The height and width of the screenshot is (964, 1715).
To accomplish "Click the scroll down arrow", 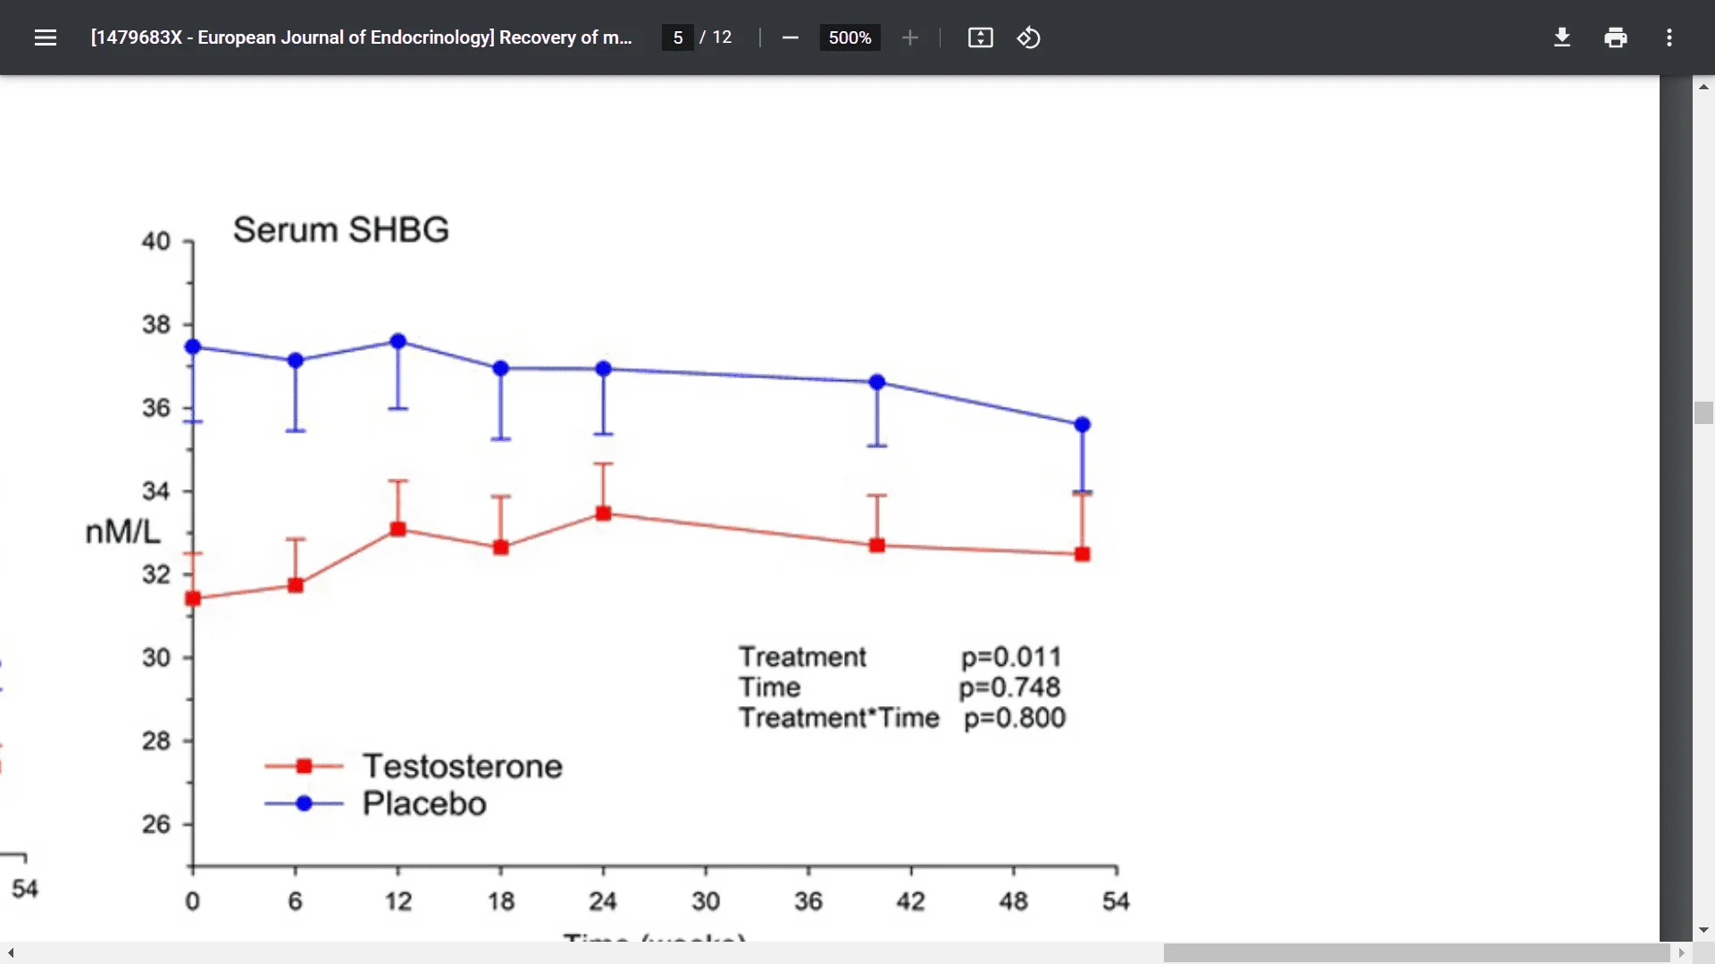I will [x=1703, y=930].
